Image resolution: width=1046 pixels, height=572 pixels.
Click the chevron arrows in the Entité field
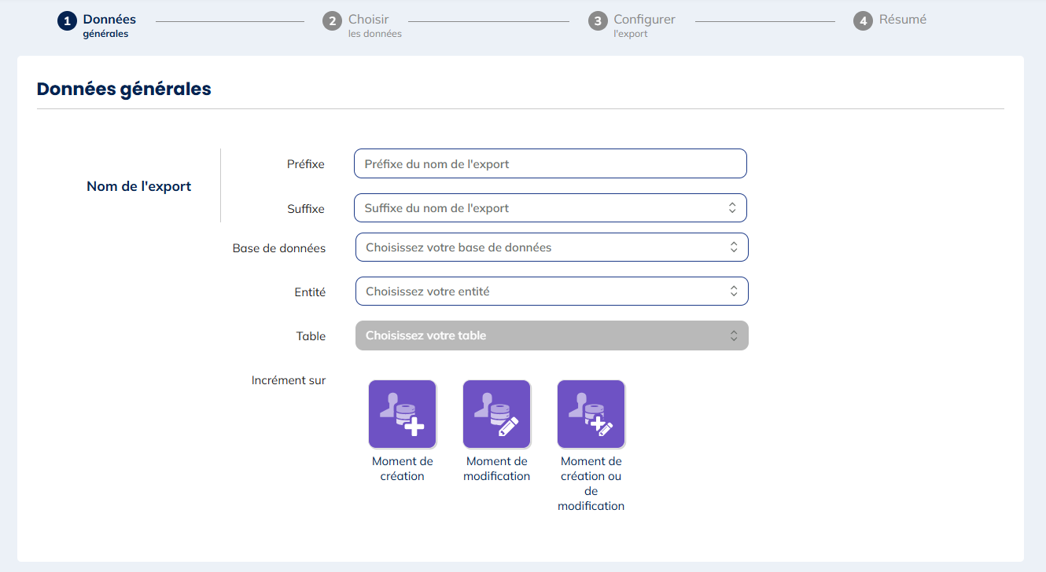click(x=733, y=291)
